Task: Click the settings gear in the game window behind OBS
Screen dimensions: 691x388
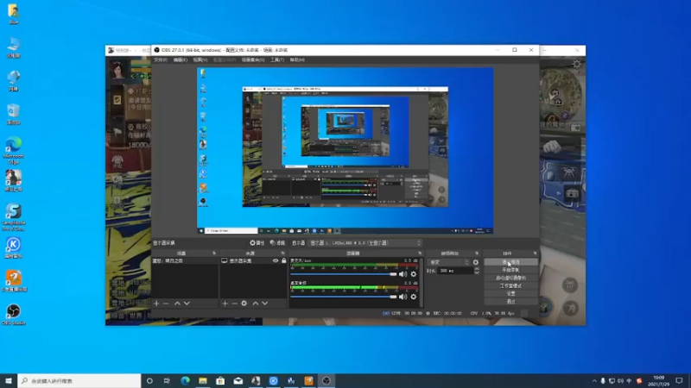Action: pos(576,64)
